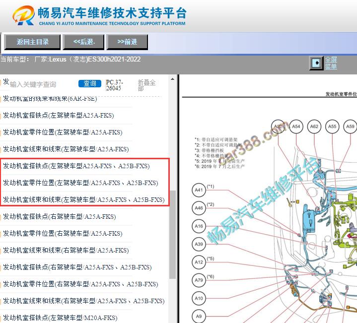
Task: Click the sidebar vertical scrollbar thumb
Action: [x=173, y=234]
